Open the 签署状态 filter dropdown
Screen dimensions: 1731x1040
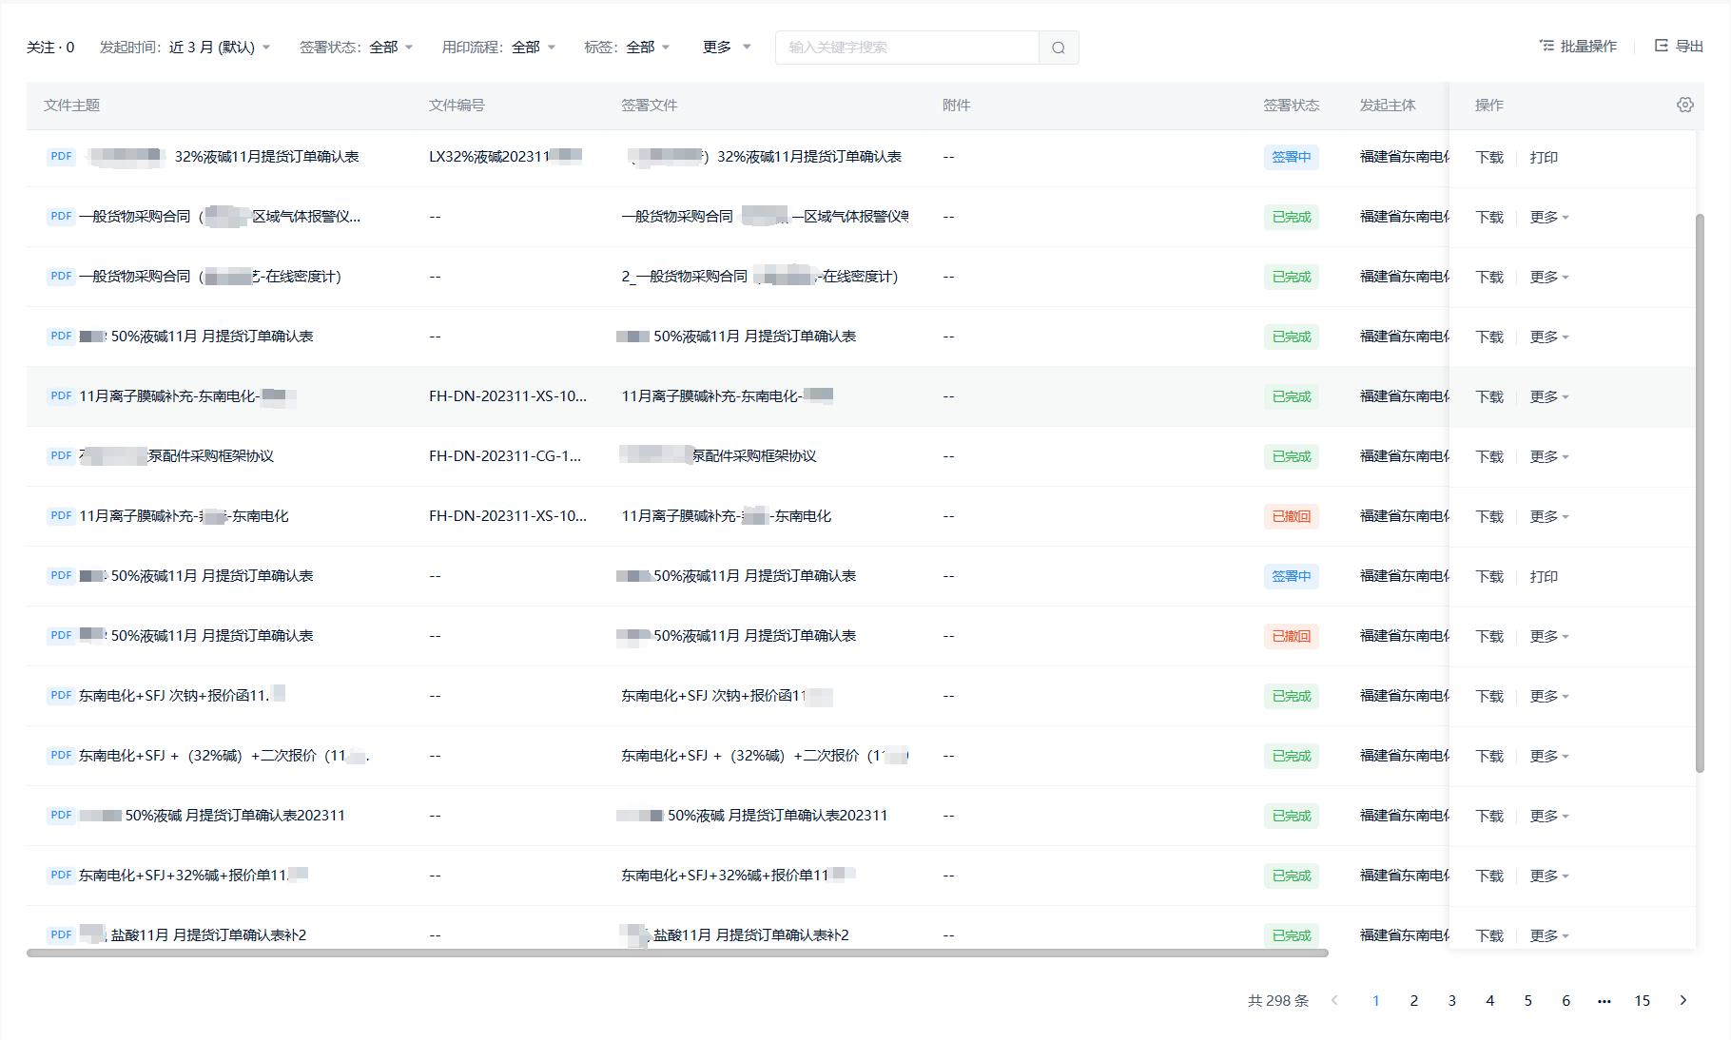click(408, 48)
